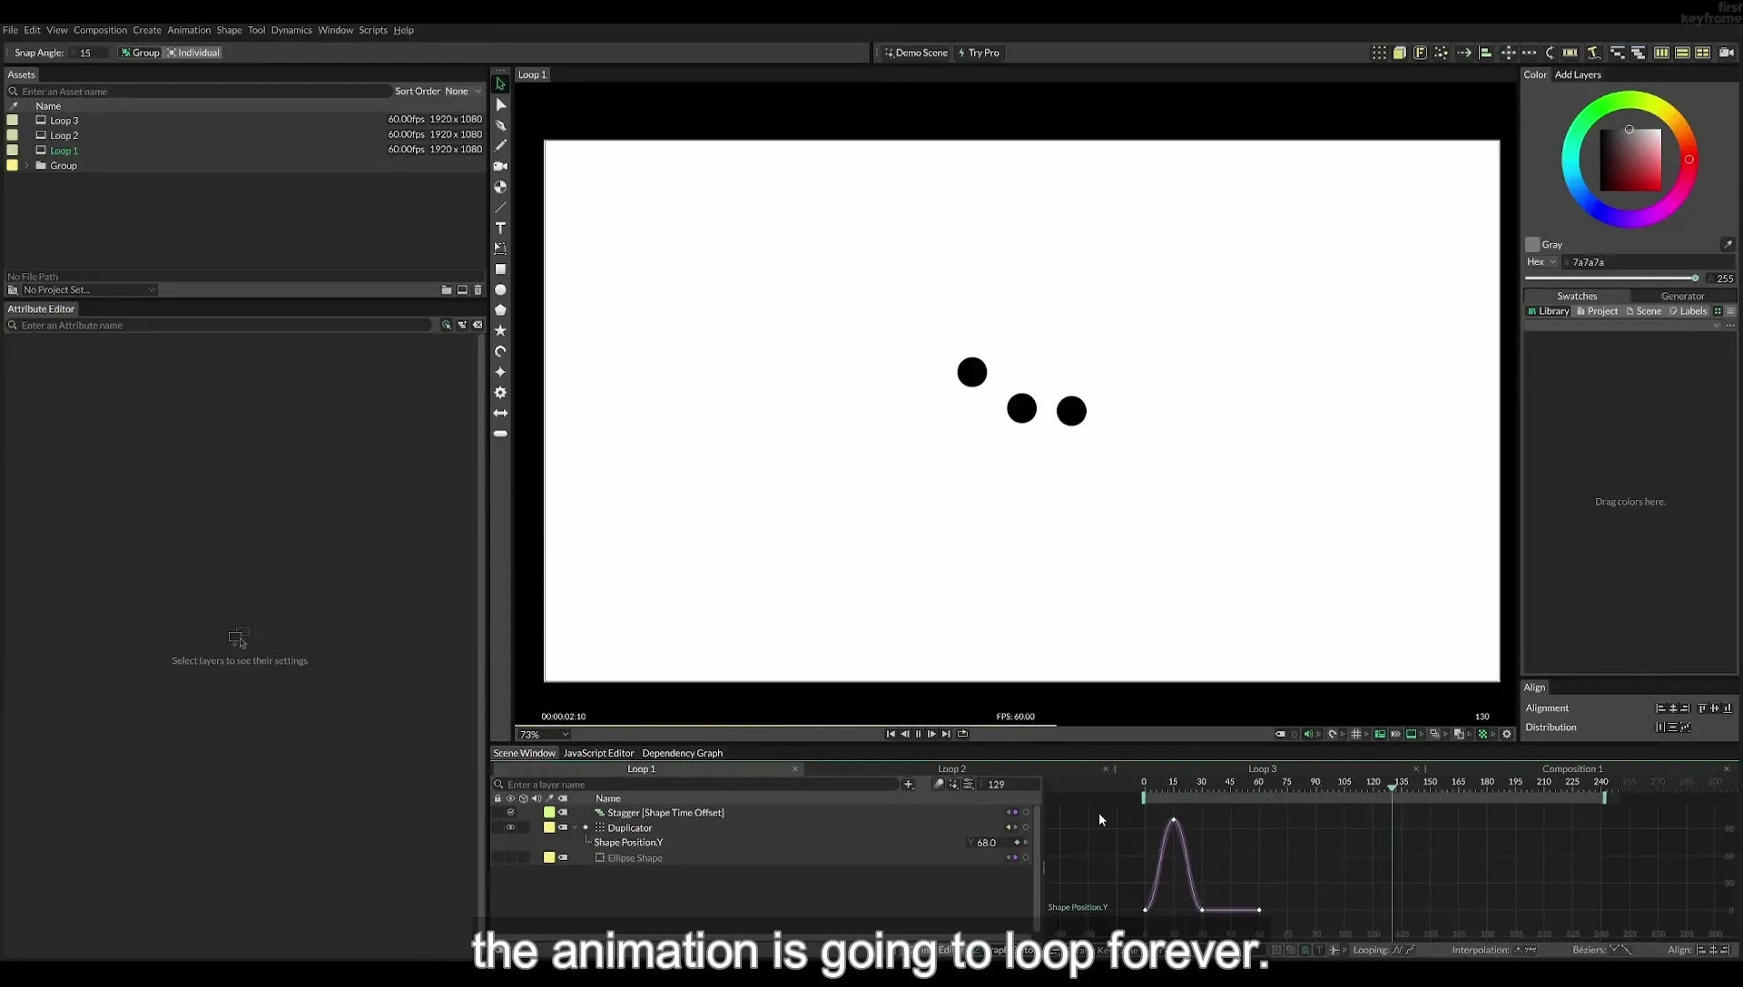
Task: Click the alpha slider handle near 255
Action: 1695,279
